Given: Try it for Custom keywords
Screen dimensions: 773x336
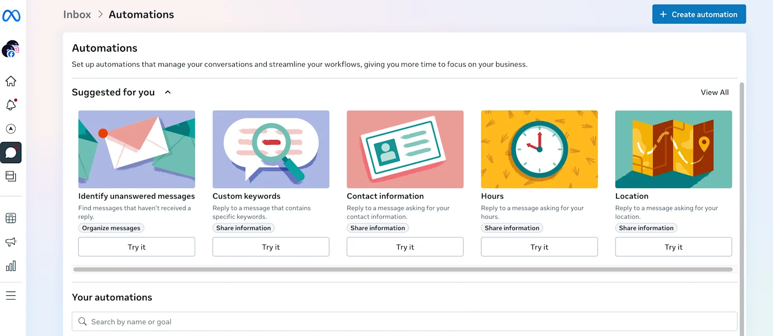Looking at the screenshot, I should click(x=271, y=247).
